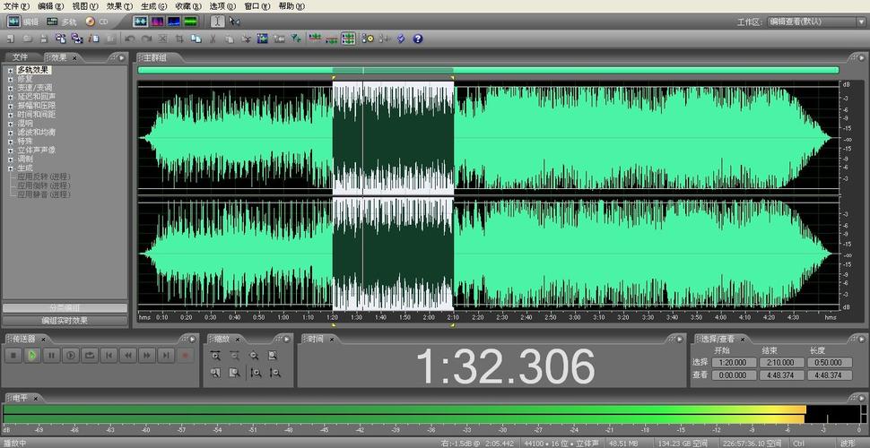
Task: Click the green play button
Action: (32, 356)
